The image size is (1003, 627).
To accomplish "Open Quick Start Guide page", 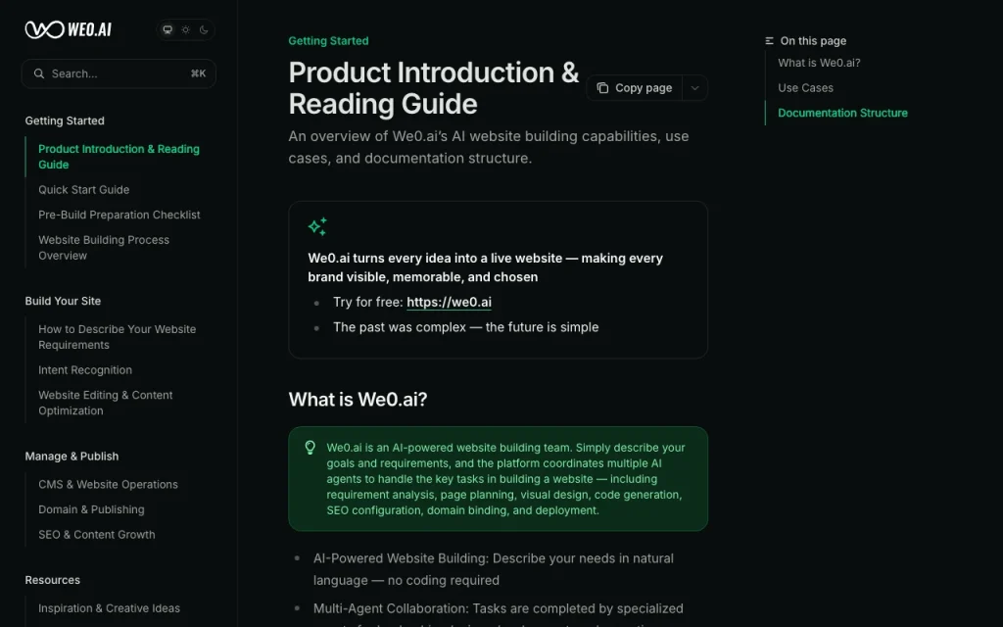I will tap(84, 189).
